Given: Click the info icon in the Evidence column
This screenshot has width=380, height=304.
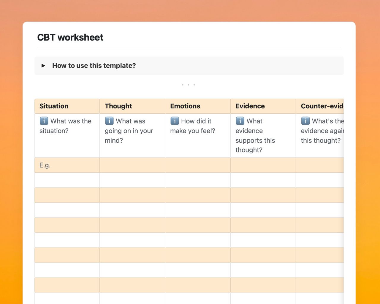Looking at the screenshot, I should click(240, 121).
